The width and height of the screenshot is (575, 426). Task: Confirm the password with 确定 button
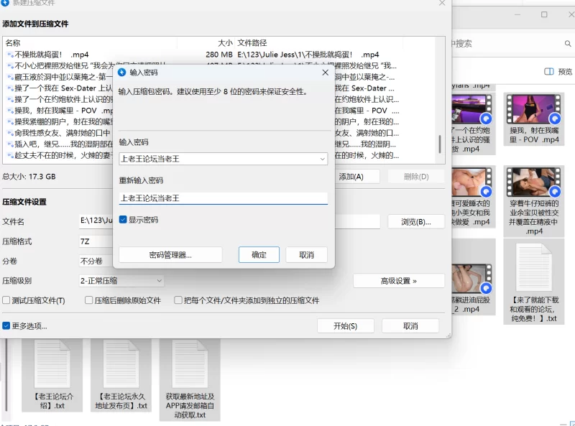259,254
